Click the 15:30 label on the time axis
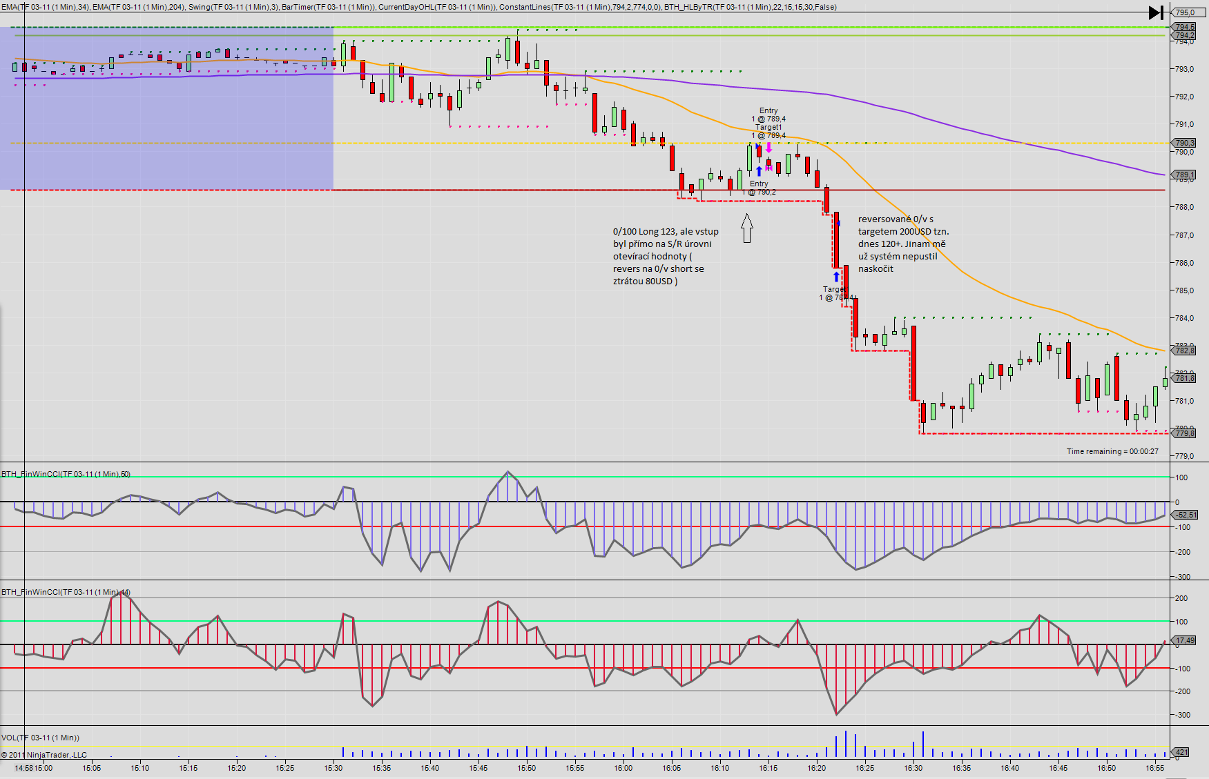 (333, 768)
